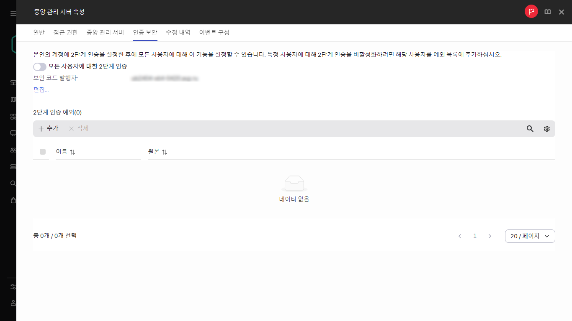
Task: Open the user account icon at sidebar bottom
Action: [x=13, y=303]
